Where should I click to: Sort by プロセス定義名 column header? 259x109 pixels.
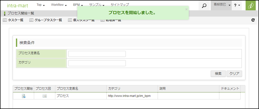81,89
